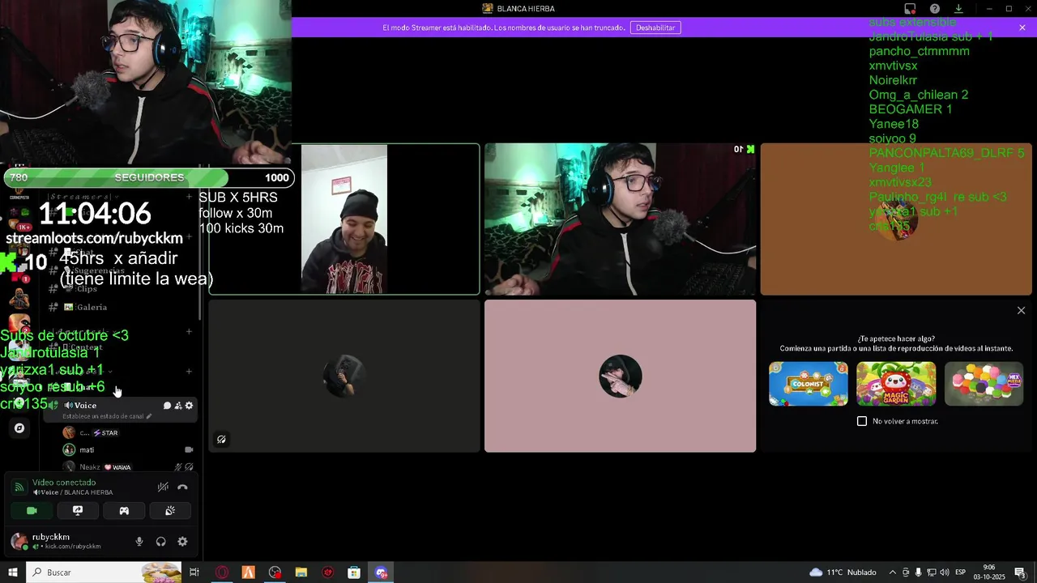1037x583 pixels.
Task: Show hidden system tray icons
Action: (893, 572)
